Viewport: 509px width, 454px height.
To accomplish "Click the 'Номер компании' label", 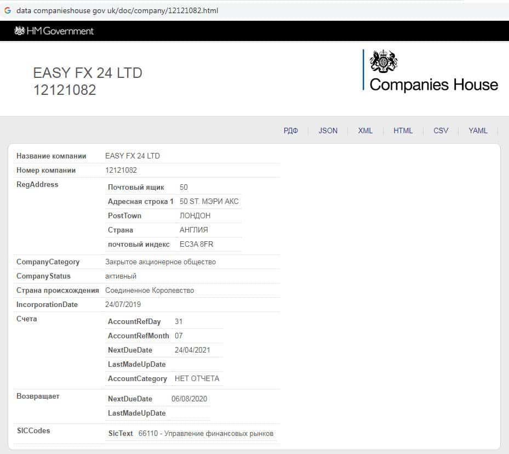I will (x=46, y=170).
